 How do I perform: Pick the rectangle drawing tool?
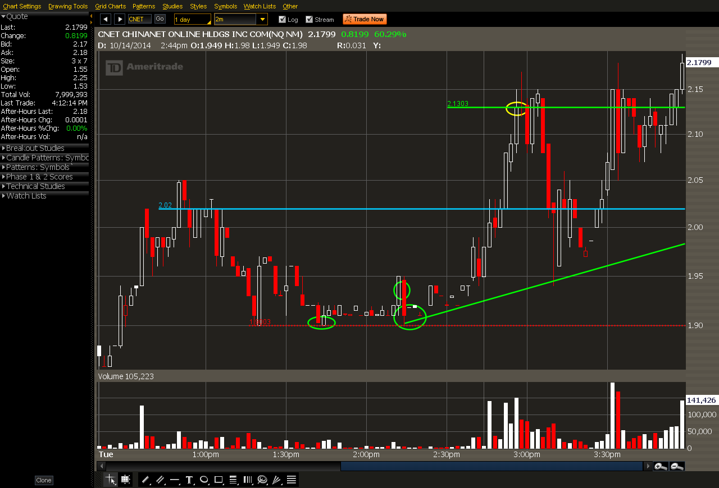(219, 480)
